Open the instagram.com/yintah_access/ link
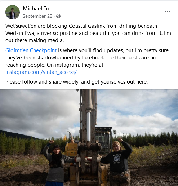The image size is (178, 186). tap(41, 72)
